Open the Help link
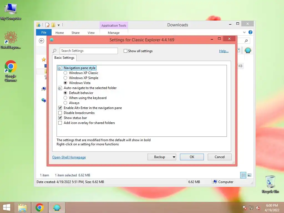The height and width of the screenshot is (213, 284). click(224, 51)
